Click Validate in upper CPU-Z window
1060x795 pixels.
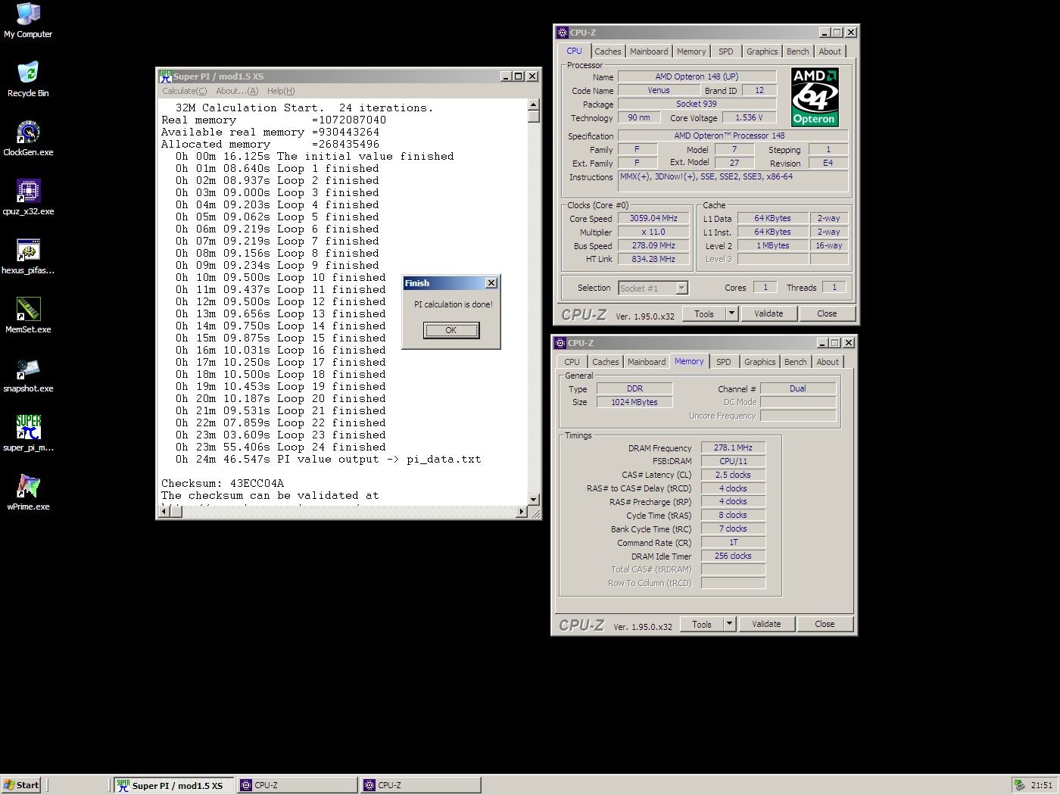point(768,313)
